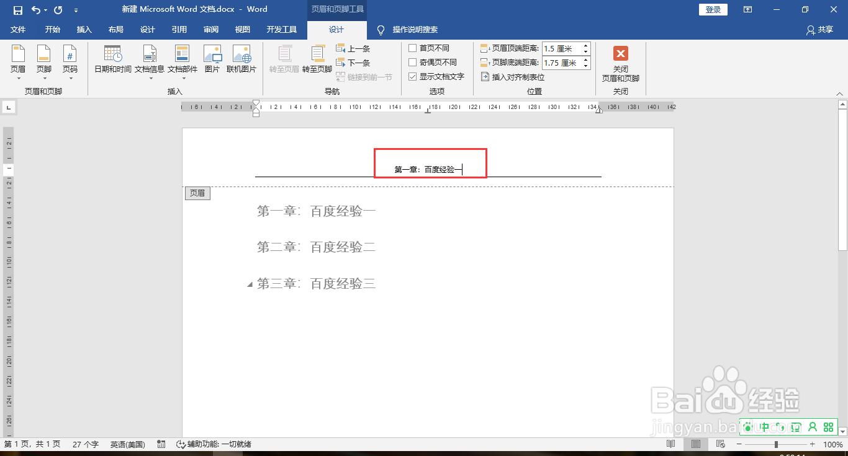Click 插入对齐制表位 insert alignment tab
This screenshot has height=456, width=848.
[x=513, y=77]
